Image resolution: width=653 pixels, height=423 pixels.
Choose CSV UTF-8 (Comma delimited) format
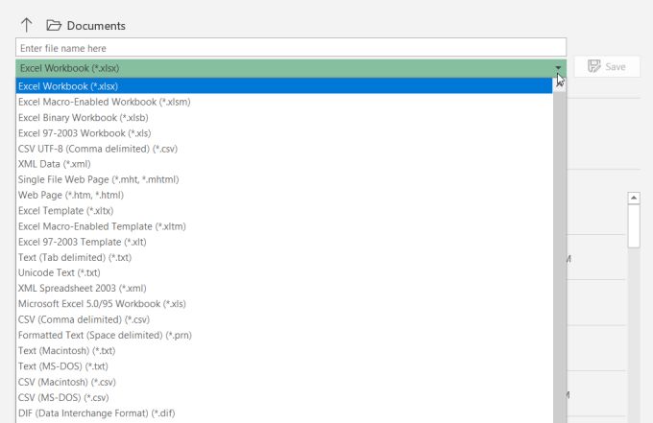tap(284, 149)
